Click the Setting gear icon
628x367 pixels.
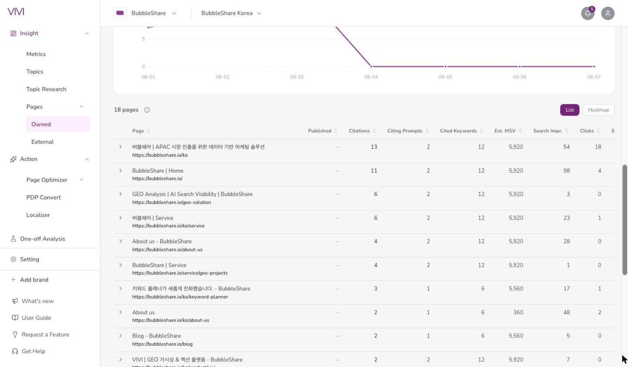click(13, 259)
